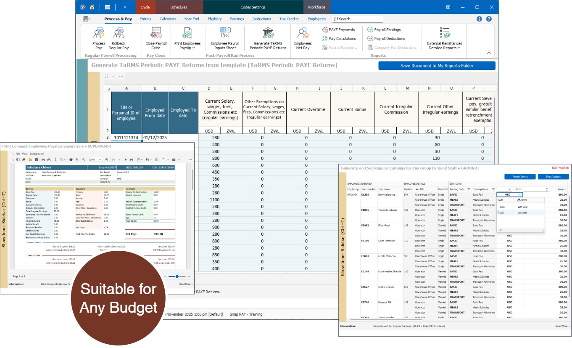
Task: Click the ribbon display options icon
Action: [448, 7]
